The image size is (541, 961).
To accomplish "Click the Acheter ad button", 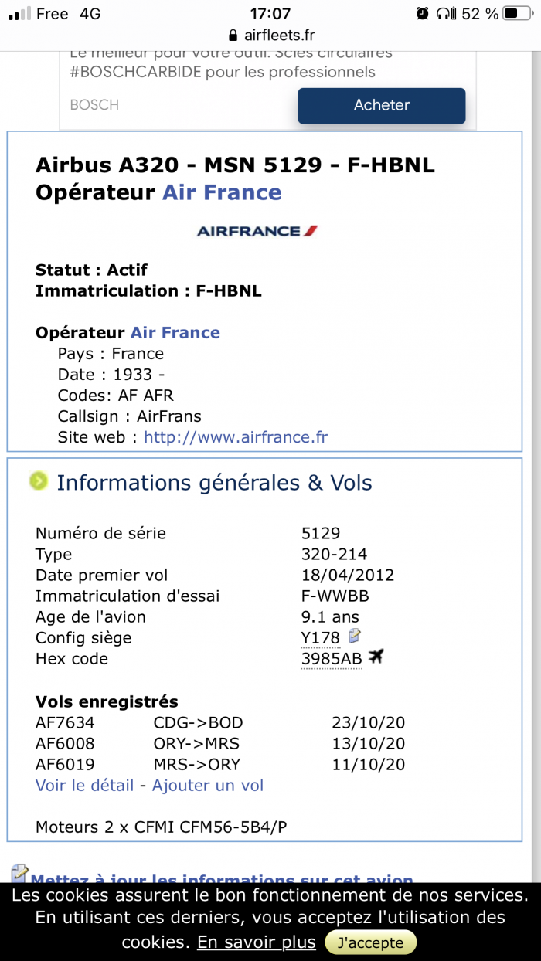I will pyautogui.click(x=382, y=106).
